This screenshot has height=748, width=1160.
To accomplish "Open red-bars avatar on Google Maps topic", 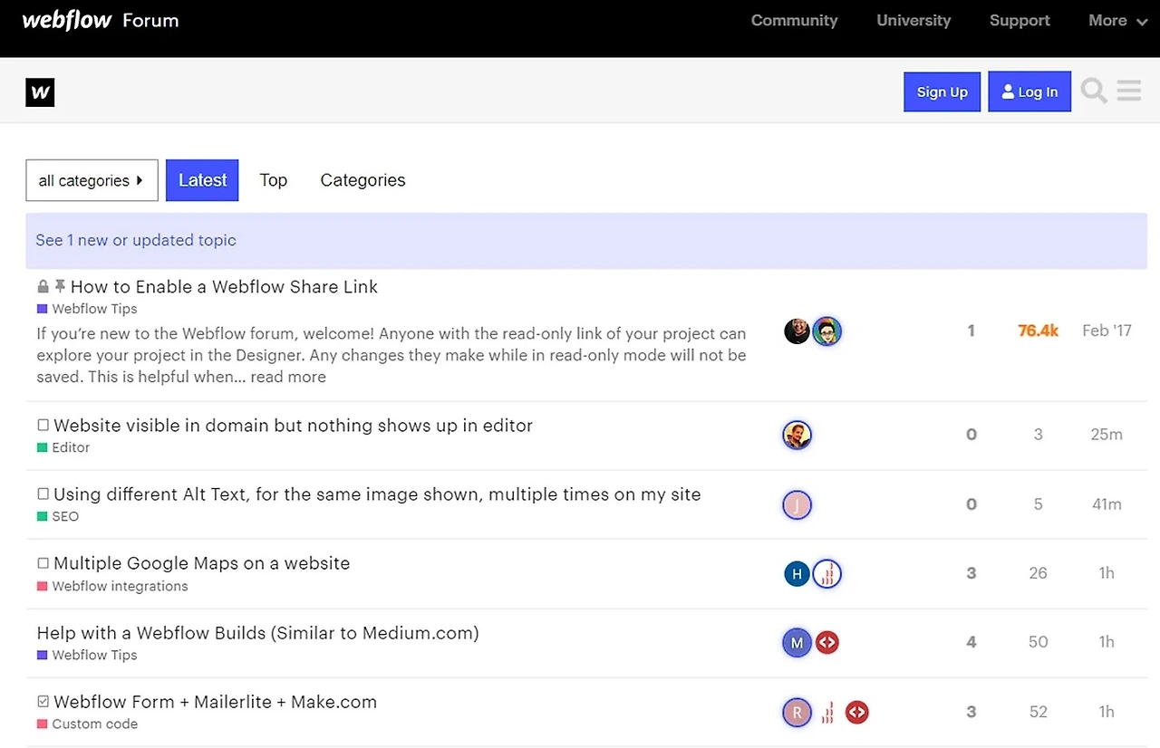I will click(826, 573).
